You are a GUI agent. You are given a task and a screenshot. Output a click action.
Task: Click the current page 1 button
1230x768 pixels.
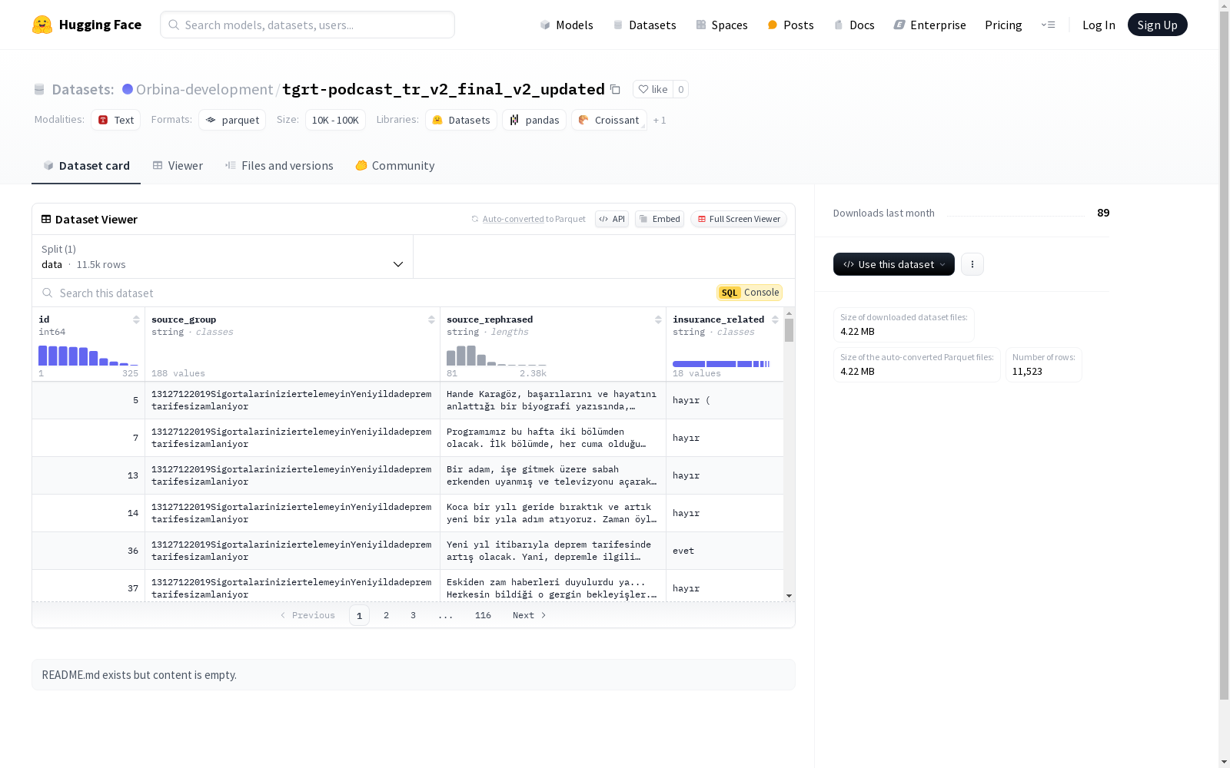359,615
